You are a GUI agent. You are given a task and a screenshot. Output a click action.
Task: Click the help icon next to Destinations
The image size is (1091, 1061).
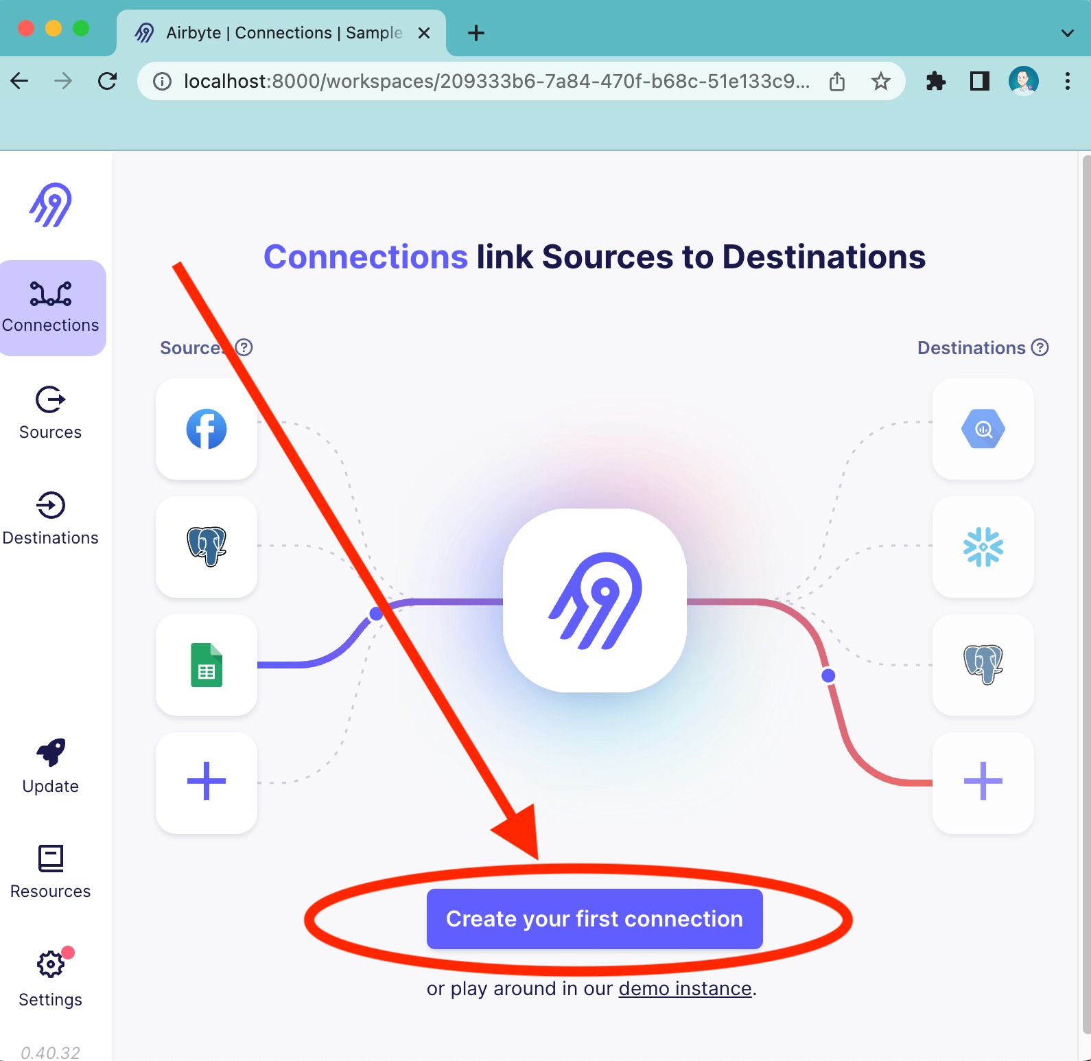[x=1040, y=347]
